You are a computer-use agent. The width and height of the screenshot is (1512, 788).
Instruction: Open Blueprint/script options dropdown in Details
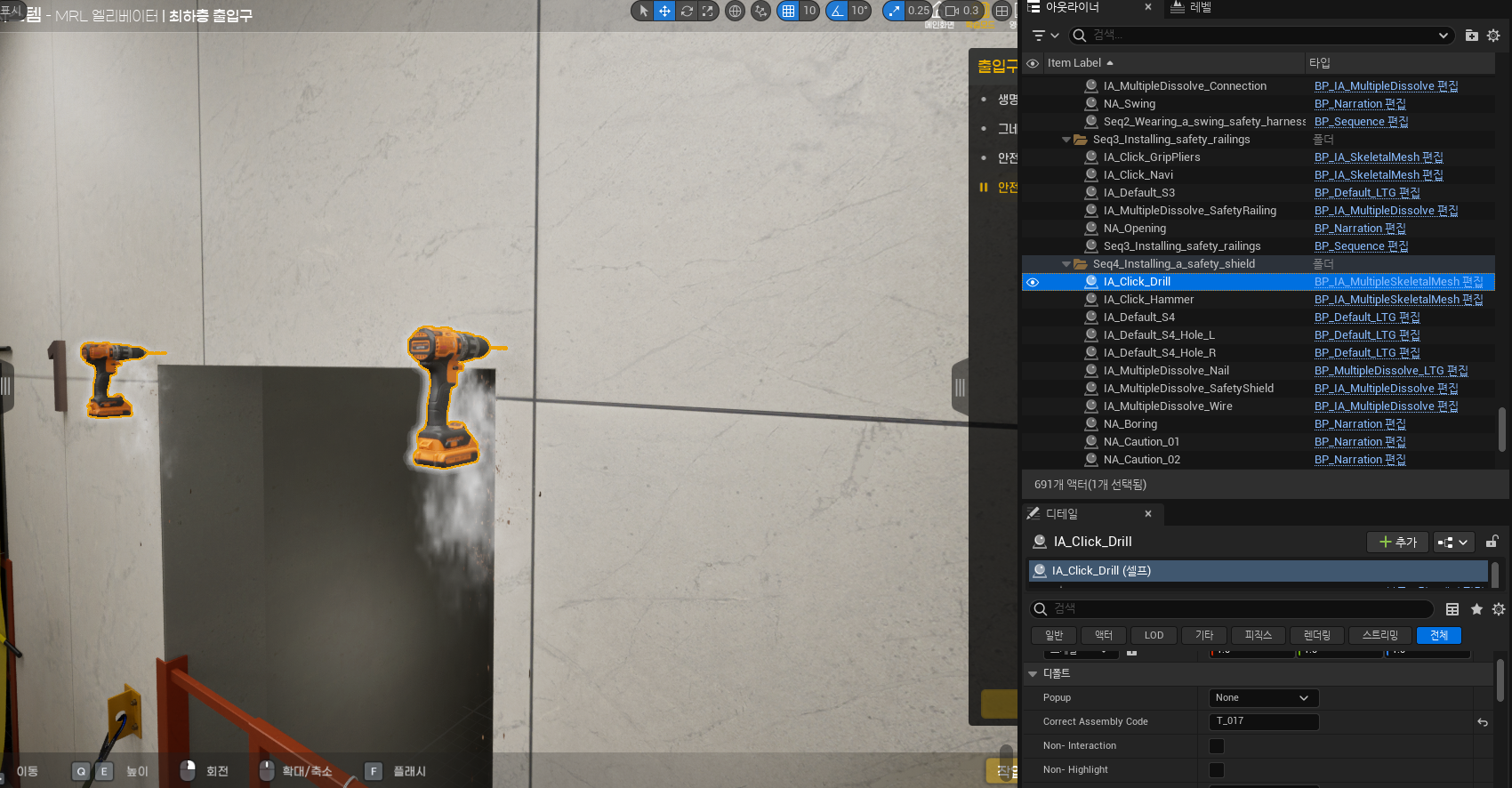(x=1453, y=542)
